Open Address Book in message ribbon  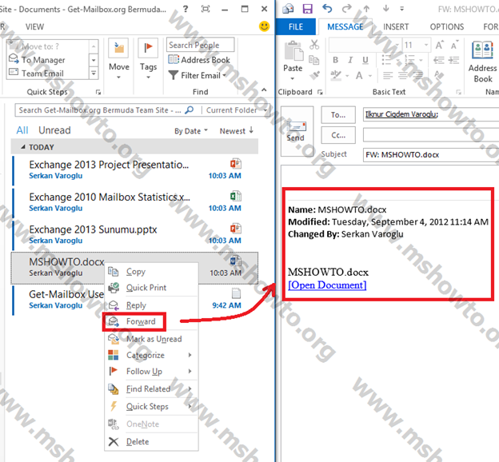pyautogui.click(x=482, y=62)
